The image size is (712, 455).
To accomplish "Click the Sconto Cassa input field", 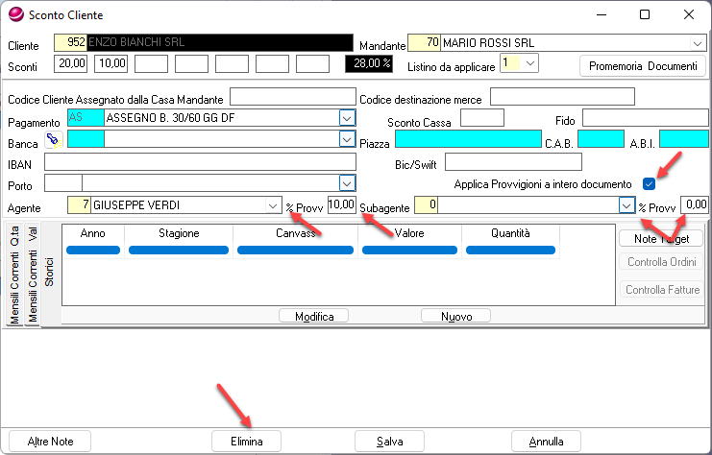I will point(482,118).
